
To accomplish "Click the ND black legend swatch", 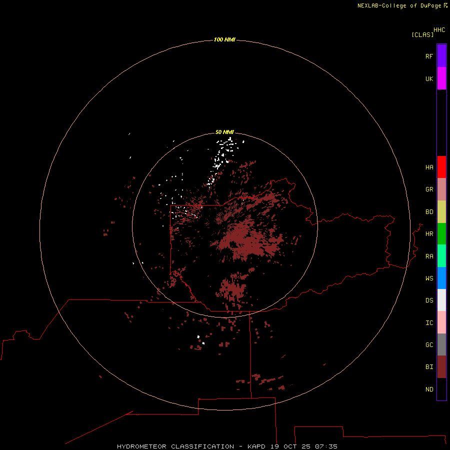I will 441,389.
